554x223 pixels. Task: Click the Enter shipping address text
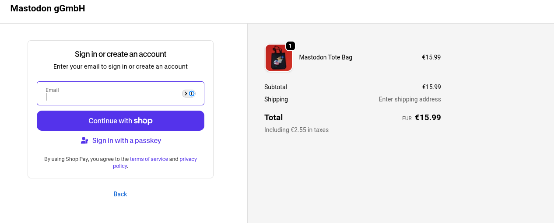(410, 99)
